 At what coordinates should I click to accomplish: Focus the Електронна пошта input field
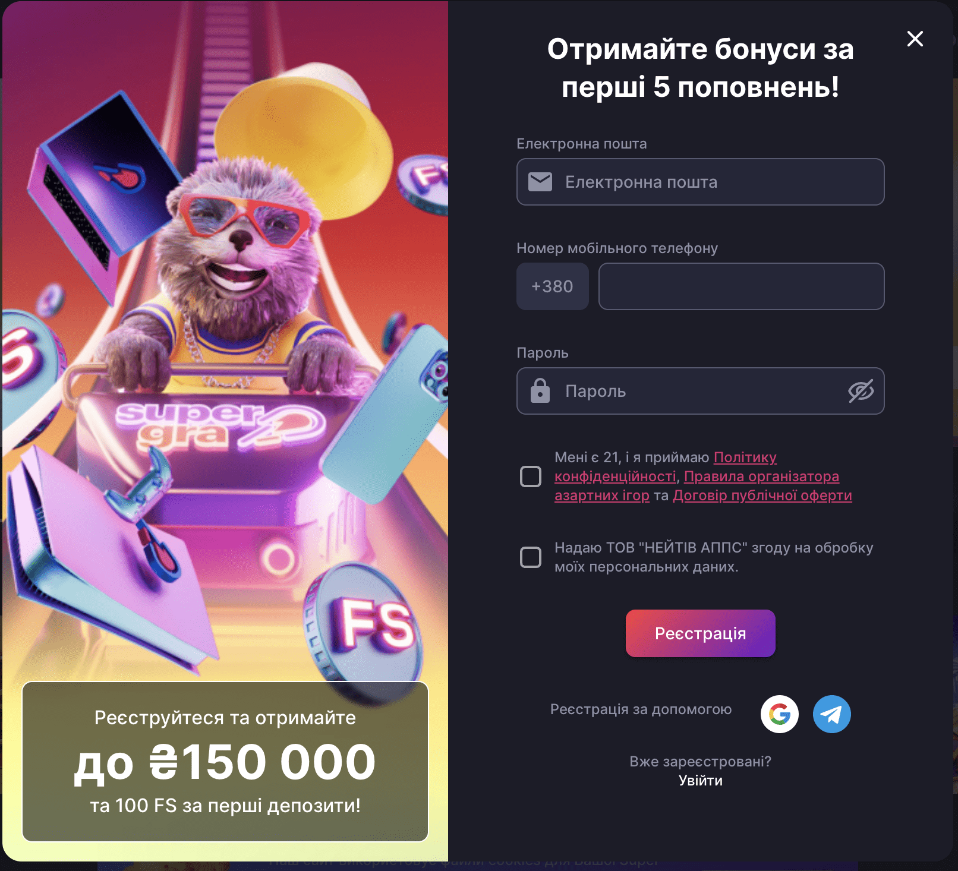[x=700, y=182]
